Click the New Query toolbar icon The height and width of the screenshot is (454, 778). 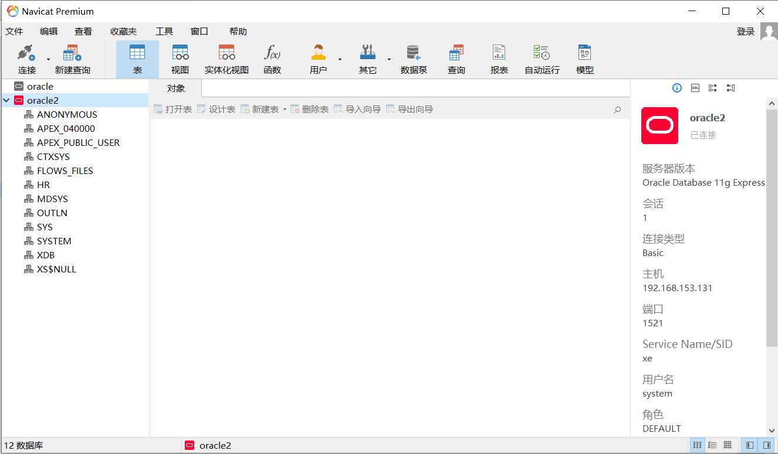[73, 59]
